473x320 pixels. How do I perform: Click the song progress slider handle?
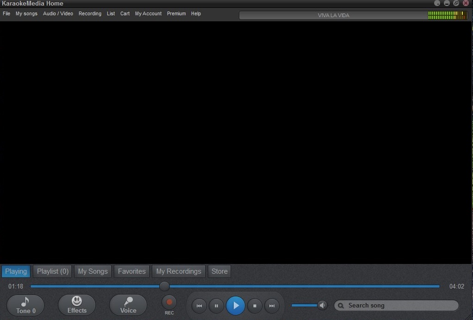coord(164,286)
